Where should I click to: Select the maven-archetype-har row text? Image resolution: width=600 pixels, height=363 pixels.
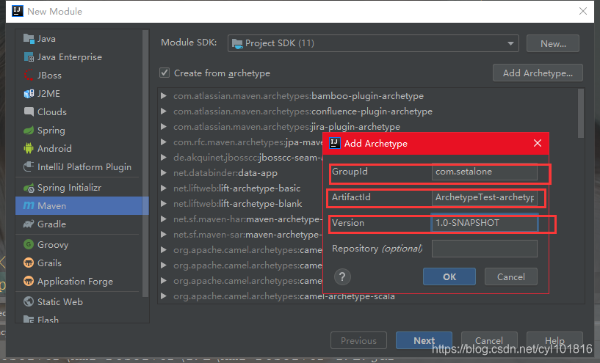click(x=248, y=219)
